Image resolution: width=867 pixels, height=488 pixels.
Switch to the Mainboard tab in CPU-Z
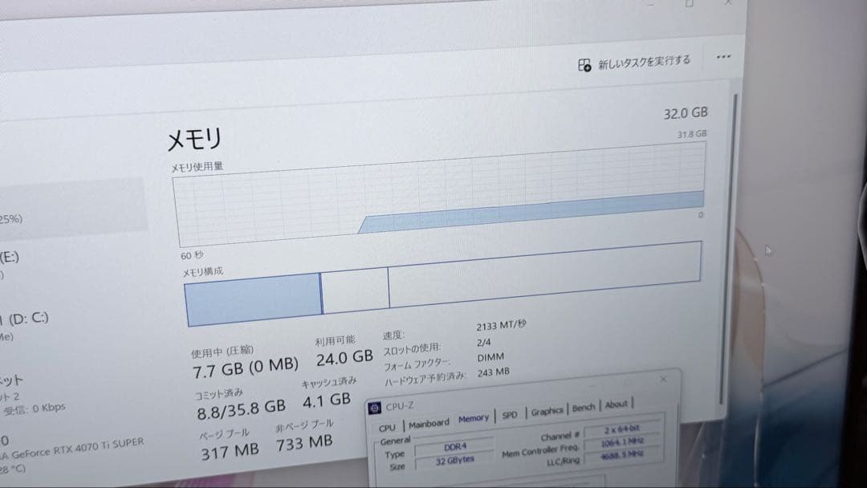[x=429, y=424]
